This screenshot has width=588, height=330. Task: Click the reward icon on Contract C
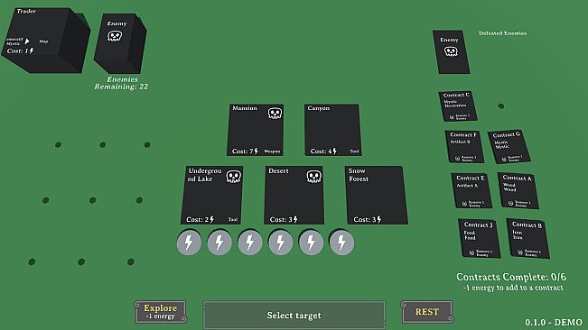(452, 117)
